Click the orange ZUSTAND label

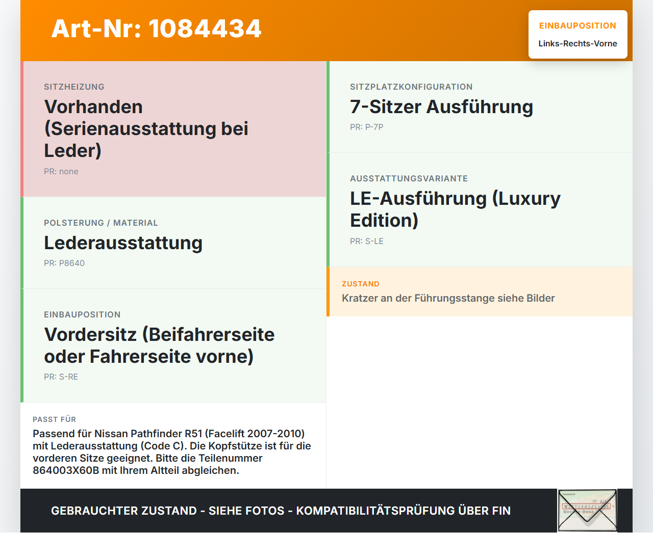click(361, 284)
